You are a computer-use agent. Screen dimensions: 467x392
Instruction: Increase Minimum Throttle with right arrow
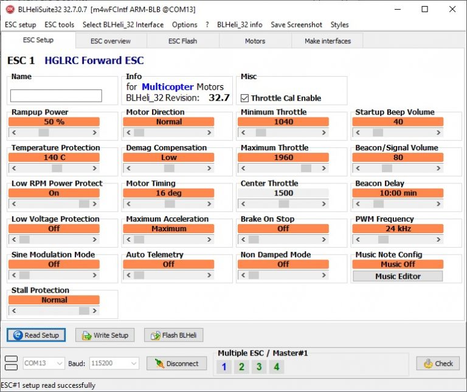(x=323, y=132)
